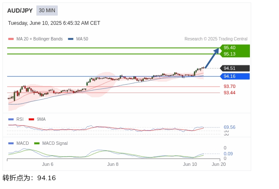This screenshot has width=279, height=189.
Task: Click the MA 20 + Bollinger Bands legend swatch
Action: (x=11, y=39)
